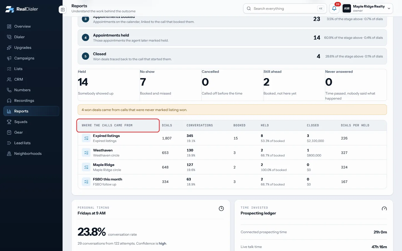
Task: Click the Appointments held stage row
Action: [x=232, y=38]
